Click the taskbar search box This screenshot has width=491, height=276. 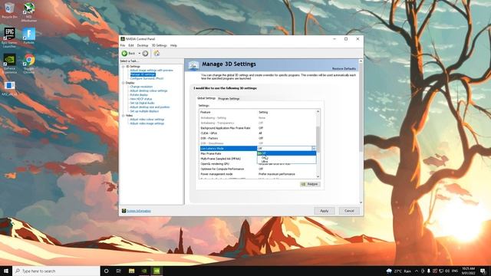56,271
